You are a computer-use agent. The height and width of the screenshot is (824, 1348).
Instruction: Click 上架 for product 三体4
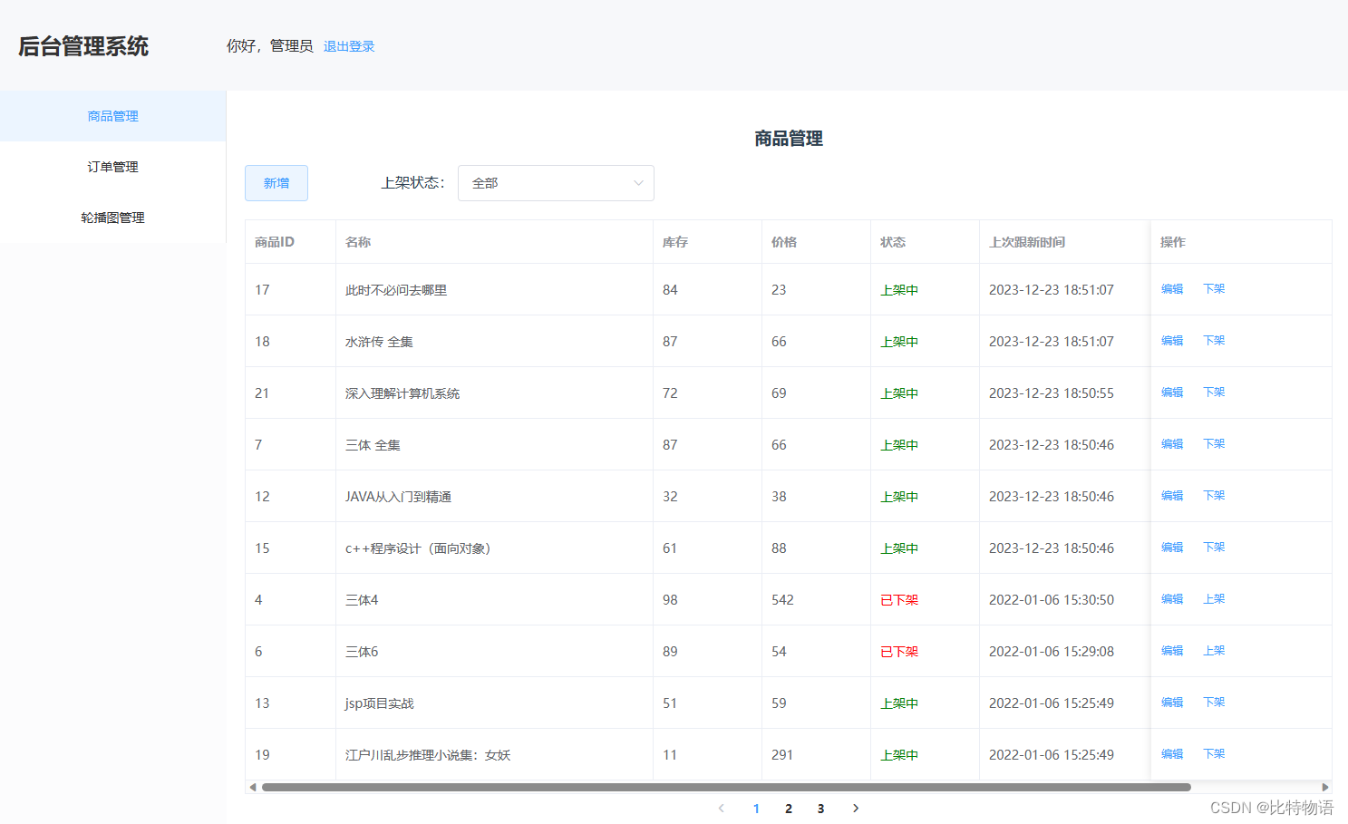[x=1214, y=599]
